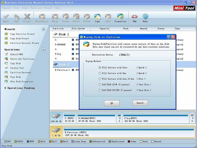Click the dialog's question mark help button
Image resolution: width=197 pixels, height=148 pixels.
point(169,37)
